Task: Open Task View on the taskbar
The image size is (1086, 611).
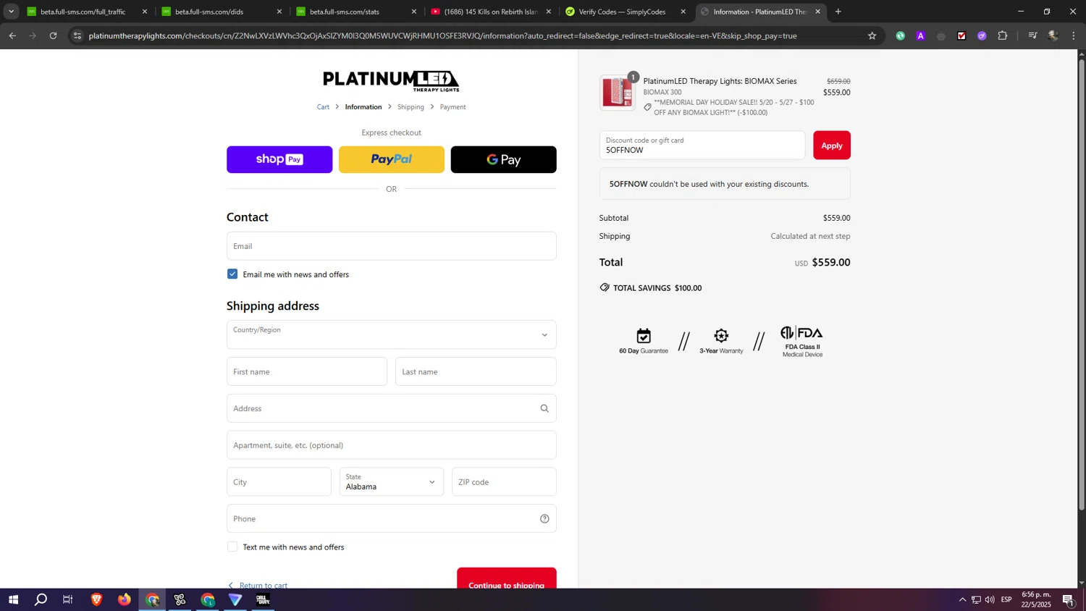Action: (68, 599)
